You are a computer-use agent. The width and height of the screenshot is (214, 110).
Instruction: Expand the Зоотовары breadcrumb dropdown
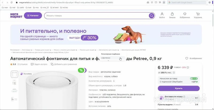pos(32,50)
